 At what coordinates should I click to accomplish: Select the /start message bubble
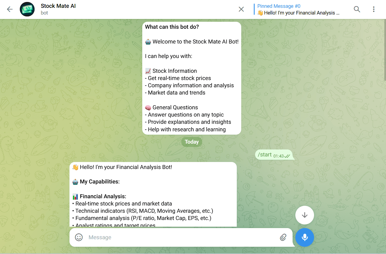(x=265, y=154)
